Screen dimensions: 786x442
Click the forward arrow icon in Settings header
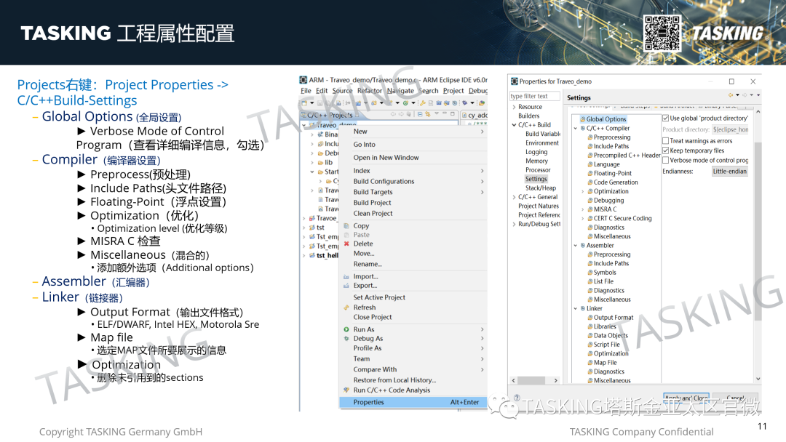pyautogui.click(x=745, y=95)
